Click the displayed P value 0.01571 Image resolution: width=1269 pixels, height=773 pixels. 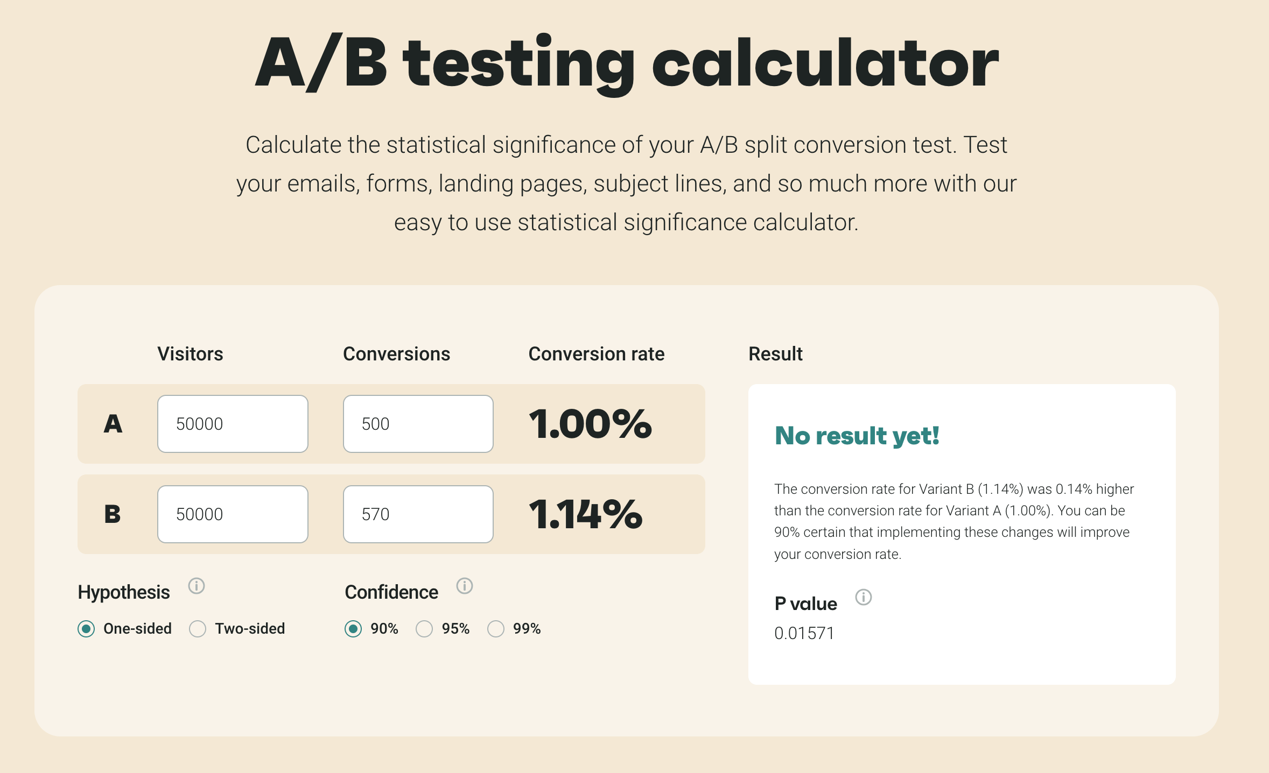pos(804,633)
